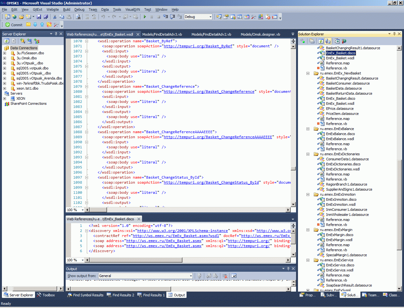Follow the tempuri.org/Basket_ByRef link

(x=198, y=46)
